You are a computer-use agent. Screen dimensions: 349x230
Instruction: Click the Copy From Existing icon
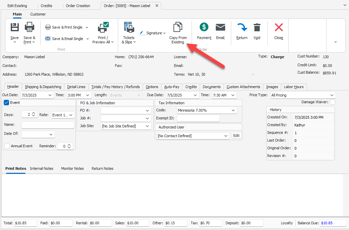click(x=178, y=27)
